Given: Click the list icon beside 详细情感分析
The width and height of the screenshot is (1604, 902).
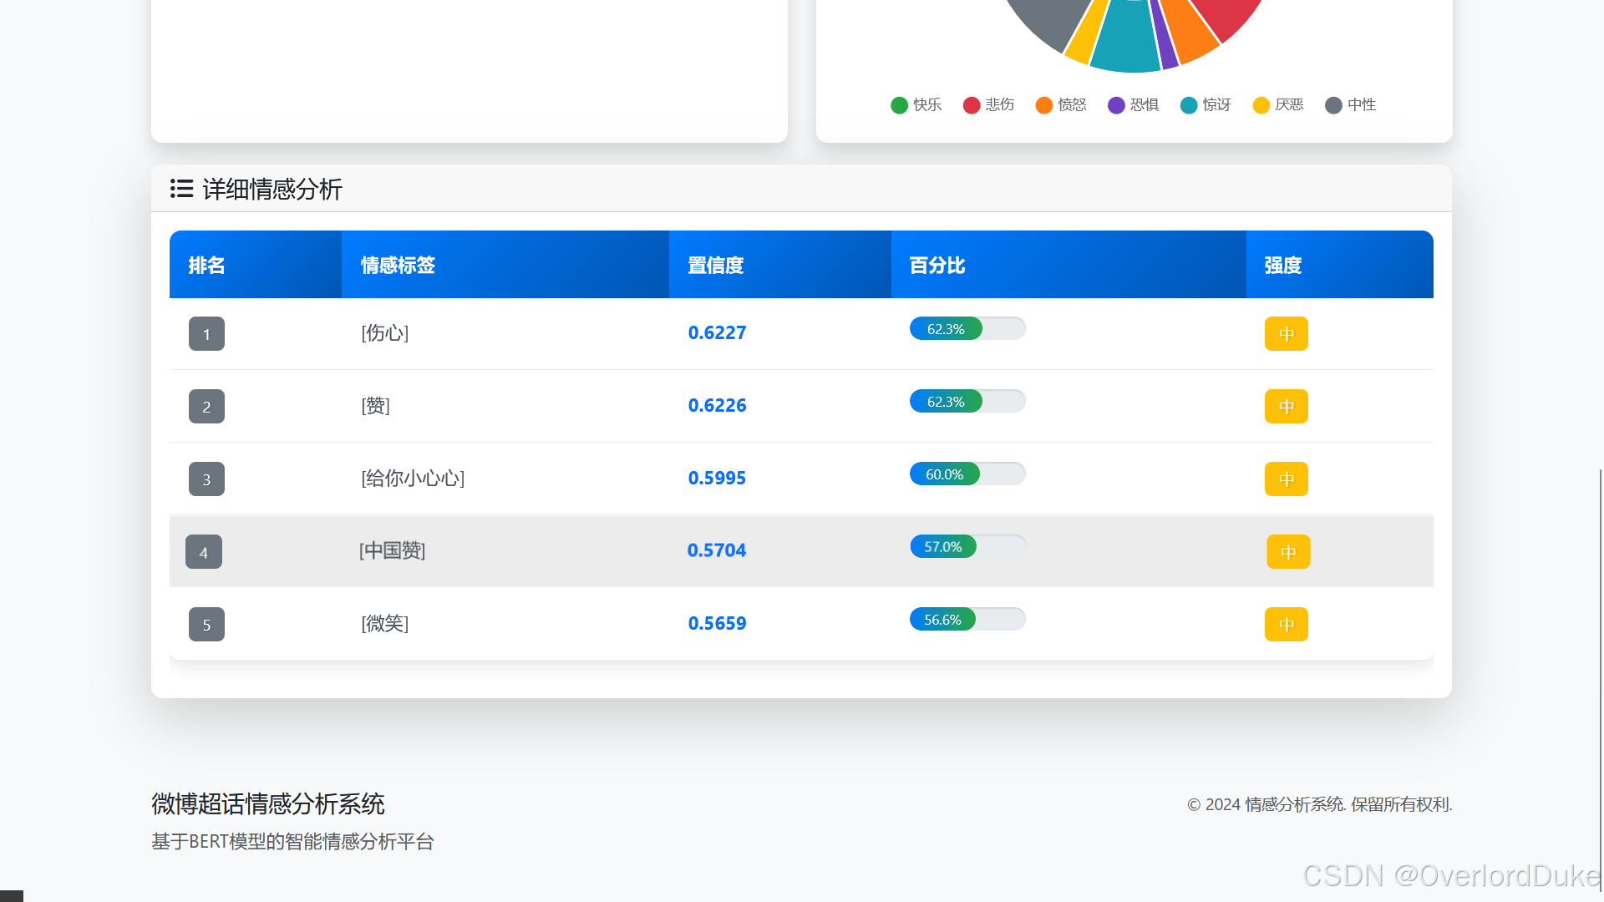Looking at the screenshot, I should point(181,189).
